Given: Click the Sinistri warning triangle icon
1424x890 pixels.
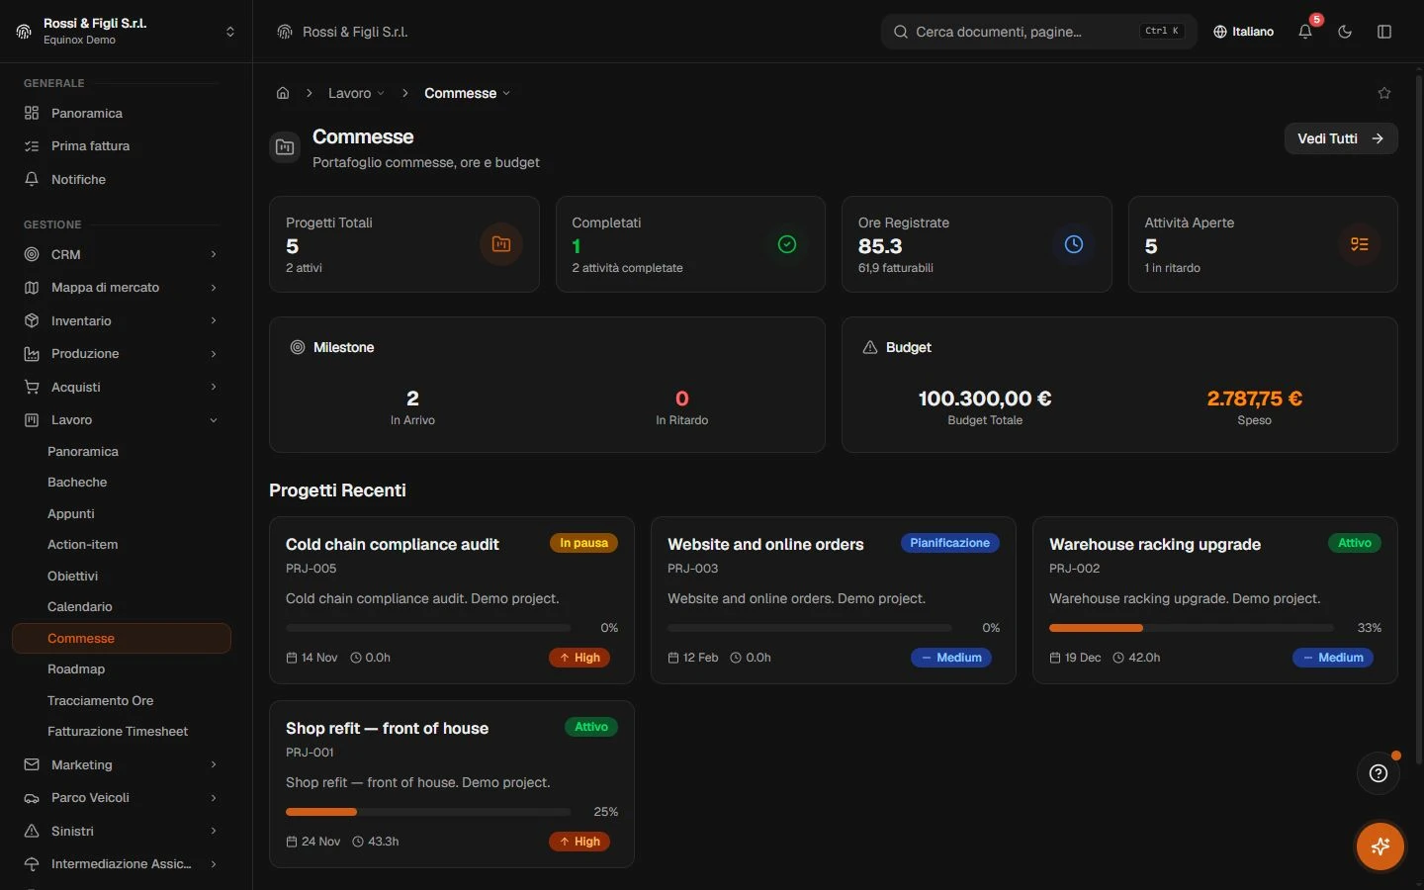Looking at the screenshot, I should [32, 831].
